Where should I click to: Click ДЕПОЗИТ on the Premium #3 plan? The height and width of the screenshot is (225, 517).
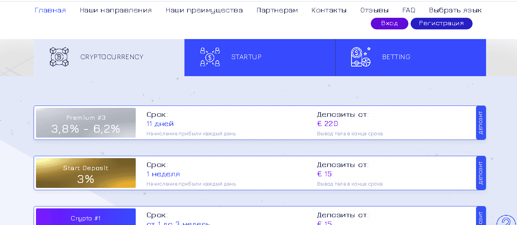pyautogui.click(x=481, y=123)
